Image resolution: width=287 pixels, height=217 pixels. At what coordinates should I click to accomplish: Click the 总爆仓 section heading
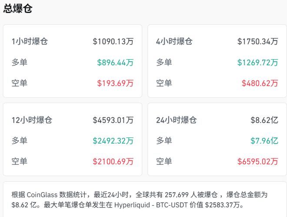(18, 8)
